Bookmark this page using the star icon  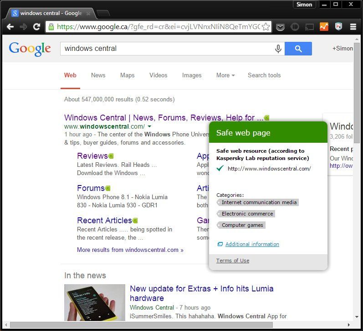(266, 27)
